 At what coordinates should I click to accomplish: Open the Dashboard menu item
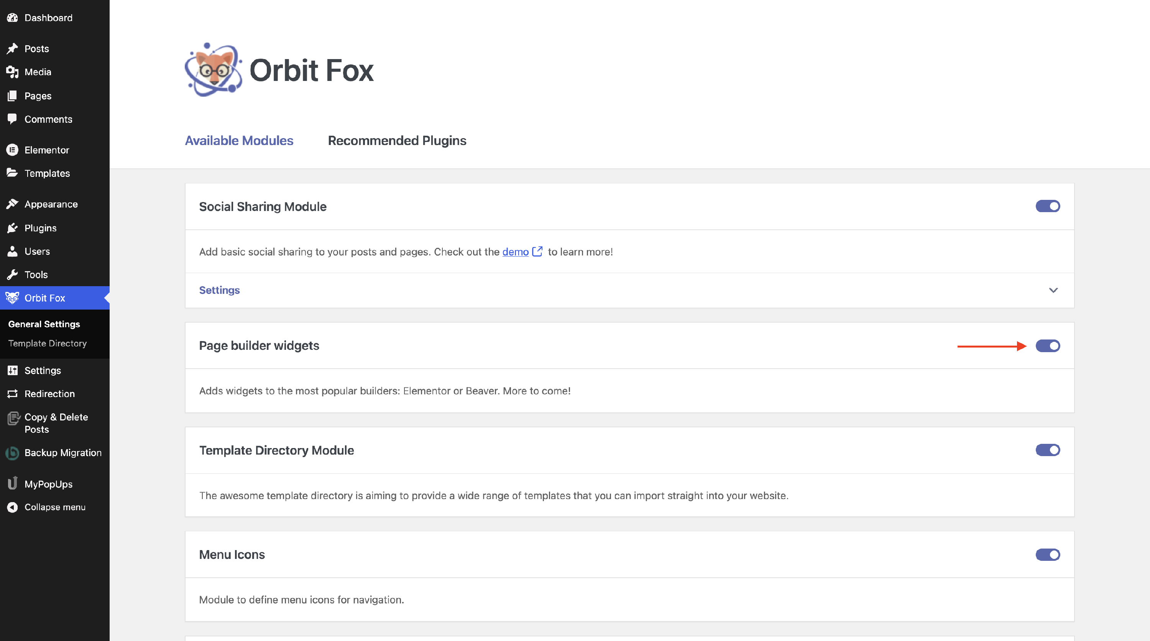(54, 18)
